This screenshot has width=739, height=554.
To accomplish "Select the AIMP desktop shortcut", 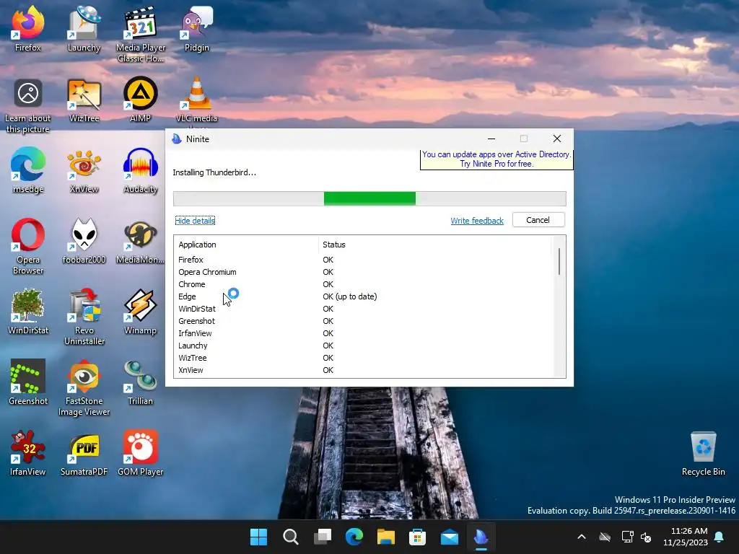I will point(141,100).
